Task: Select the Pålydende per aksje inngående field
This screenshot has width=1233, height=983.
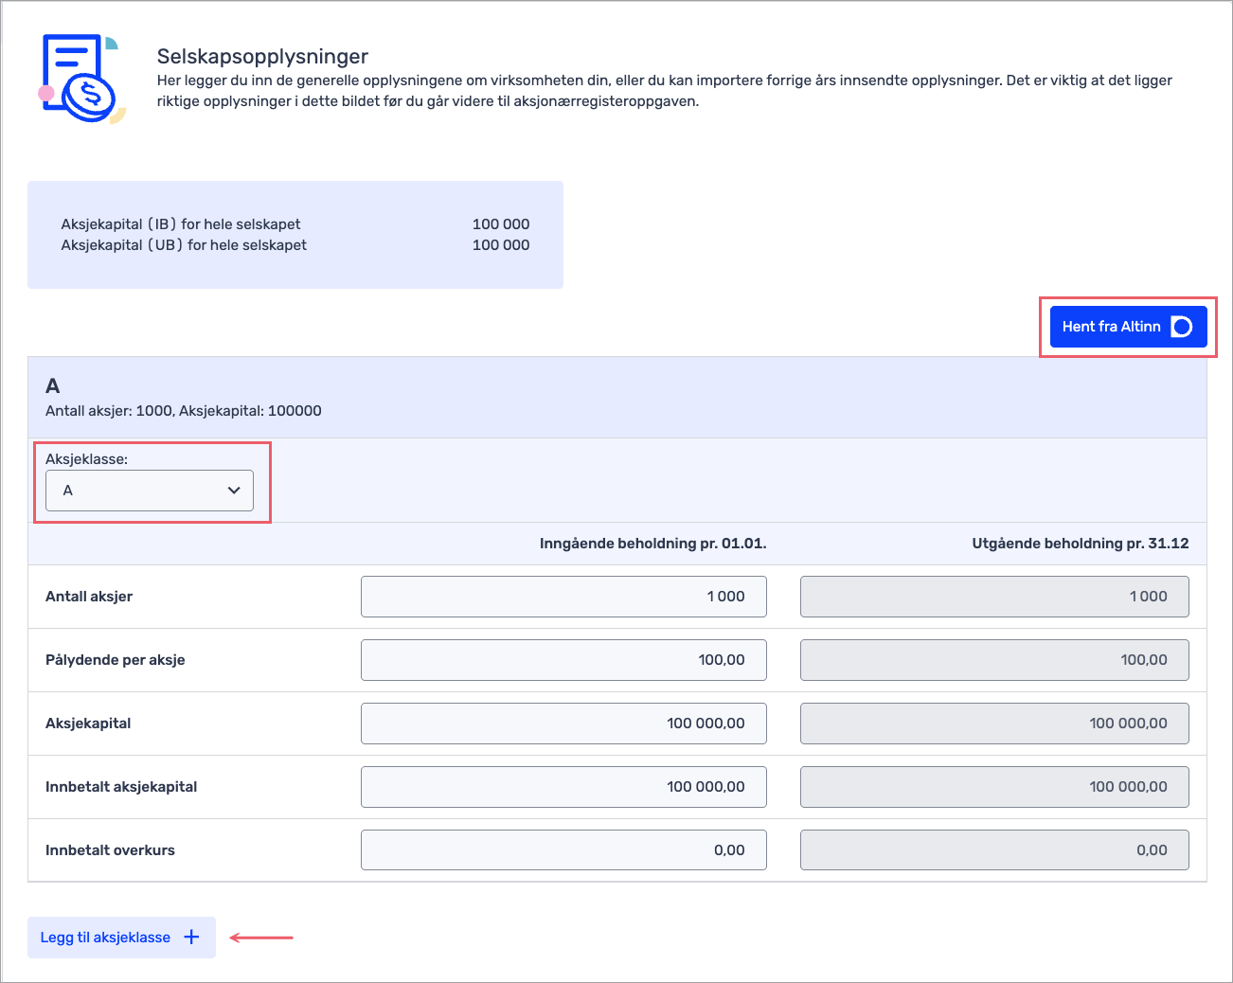Action: point(563,660)
